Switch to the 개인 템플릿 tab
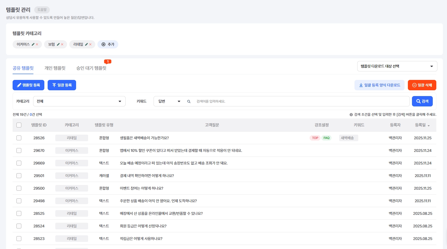 click(x=55, y=68)
